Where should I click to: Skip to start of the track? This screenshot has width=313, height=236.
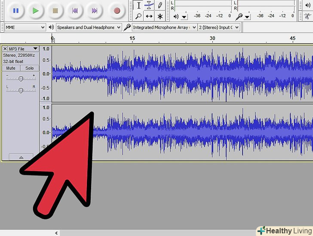(x=75, y=10)
